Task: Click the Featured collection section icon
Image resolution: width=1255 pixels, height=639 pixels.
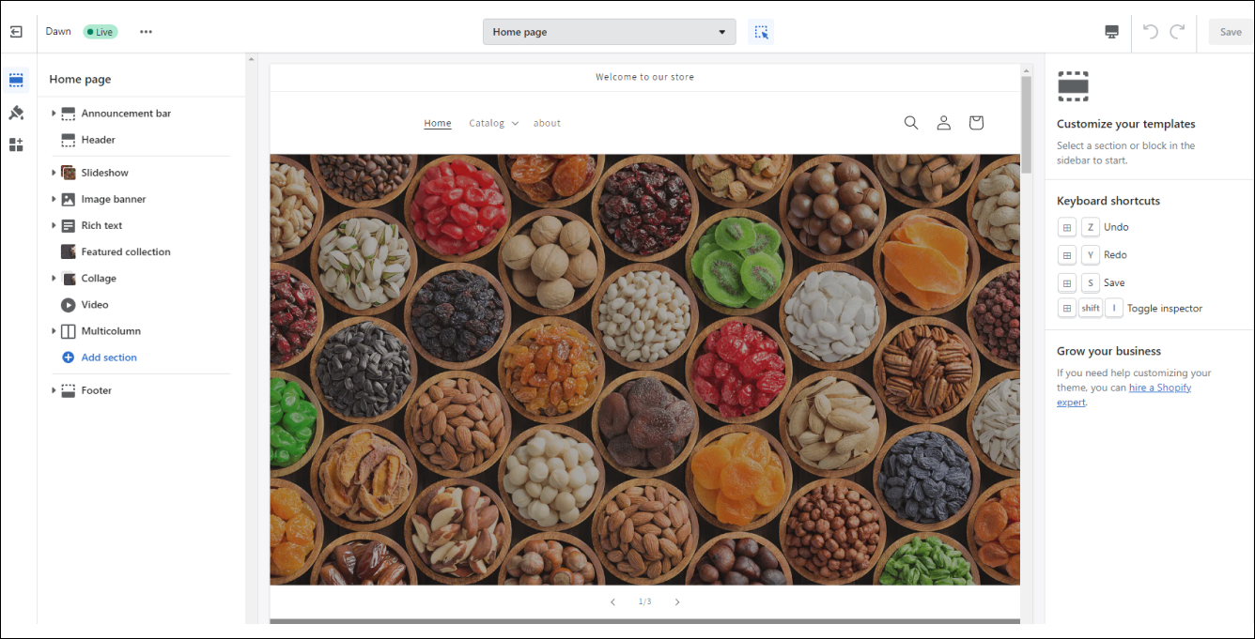Action: click(68, 251)
